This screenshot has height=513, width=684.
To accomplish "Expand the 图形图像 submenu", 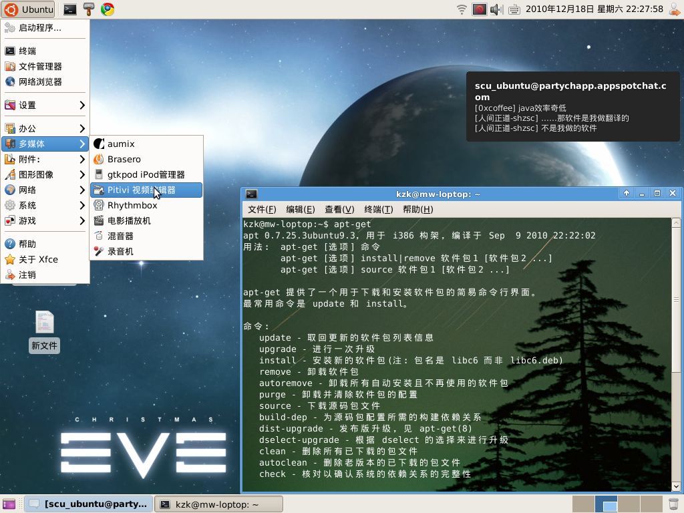I will (45, 174).
